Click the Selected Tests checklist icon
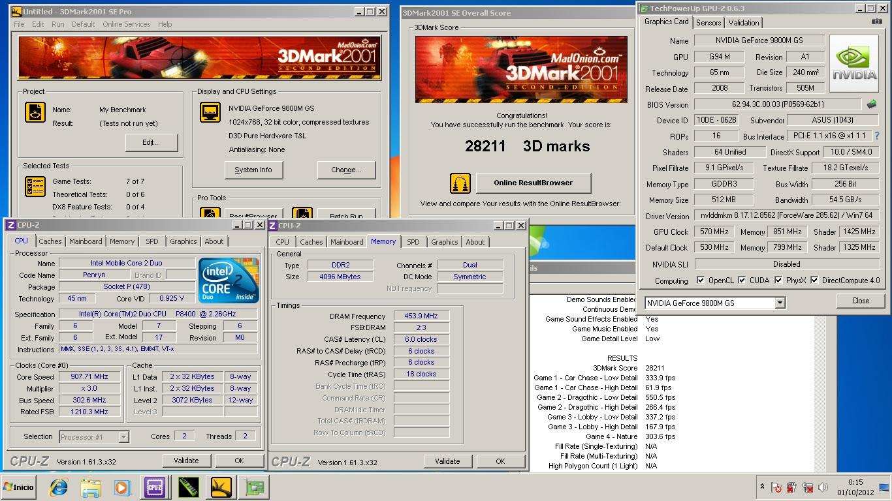 [x=35, y=187]
